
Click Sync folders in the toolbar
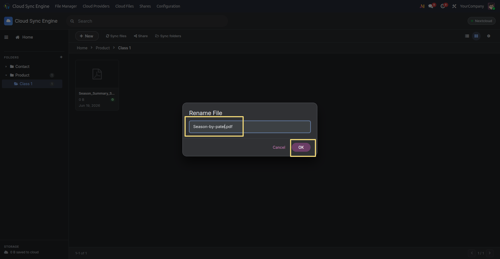[168, 36]
